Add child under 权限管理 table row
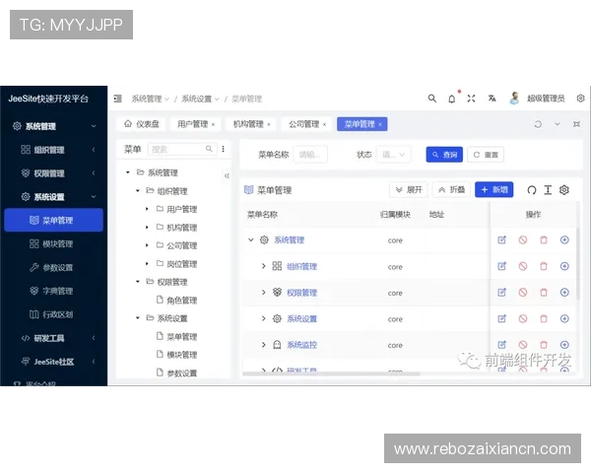 564,293
